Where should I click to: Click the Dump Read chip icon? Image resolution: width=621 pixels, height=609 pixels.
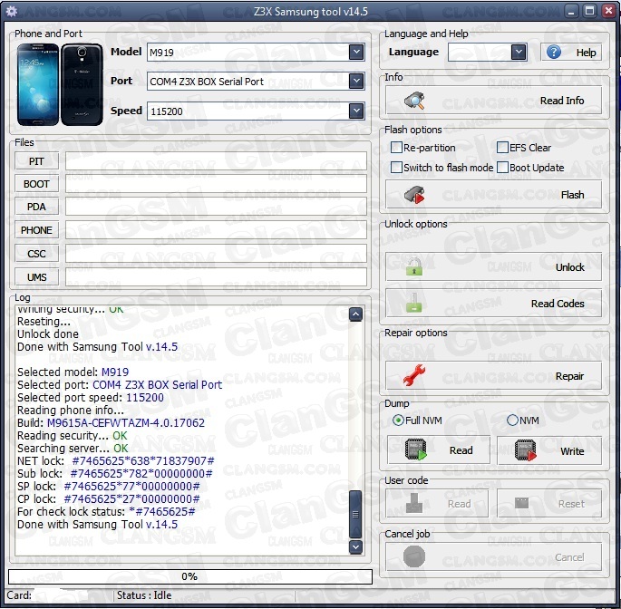[x=415, y=449]
